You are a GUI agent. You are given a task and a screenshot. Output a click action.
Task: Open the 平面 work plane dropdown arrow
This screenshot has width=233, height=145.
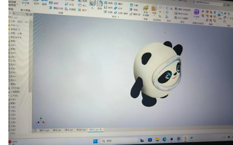point(154,15)
